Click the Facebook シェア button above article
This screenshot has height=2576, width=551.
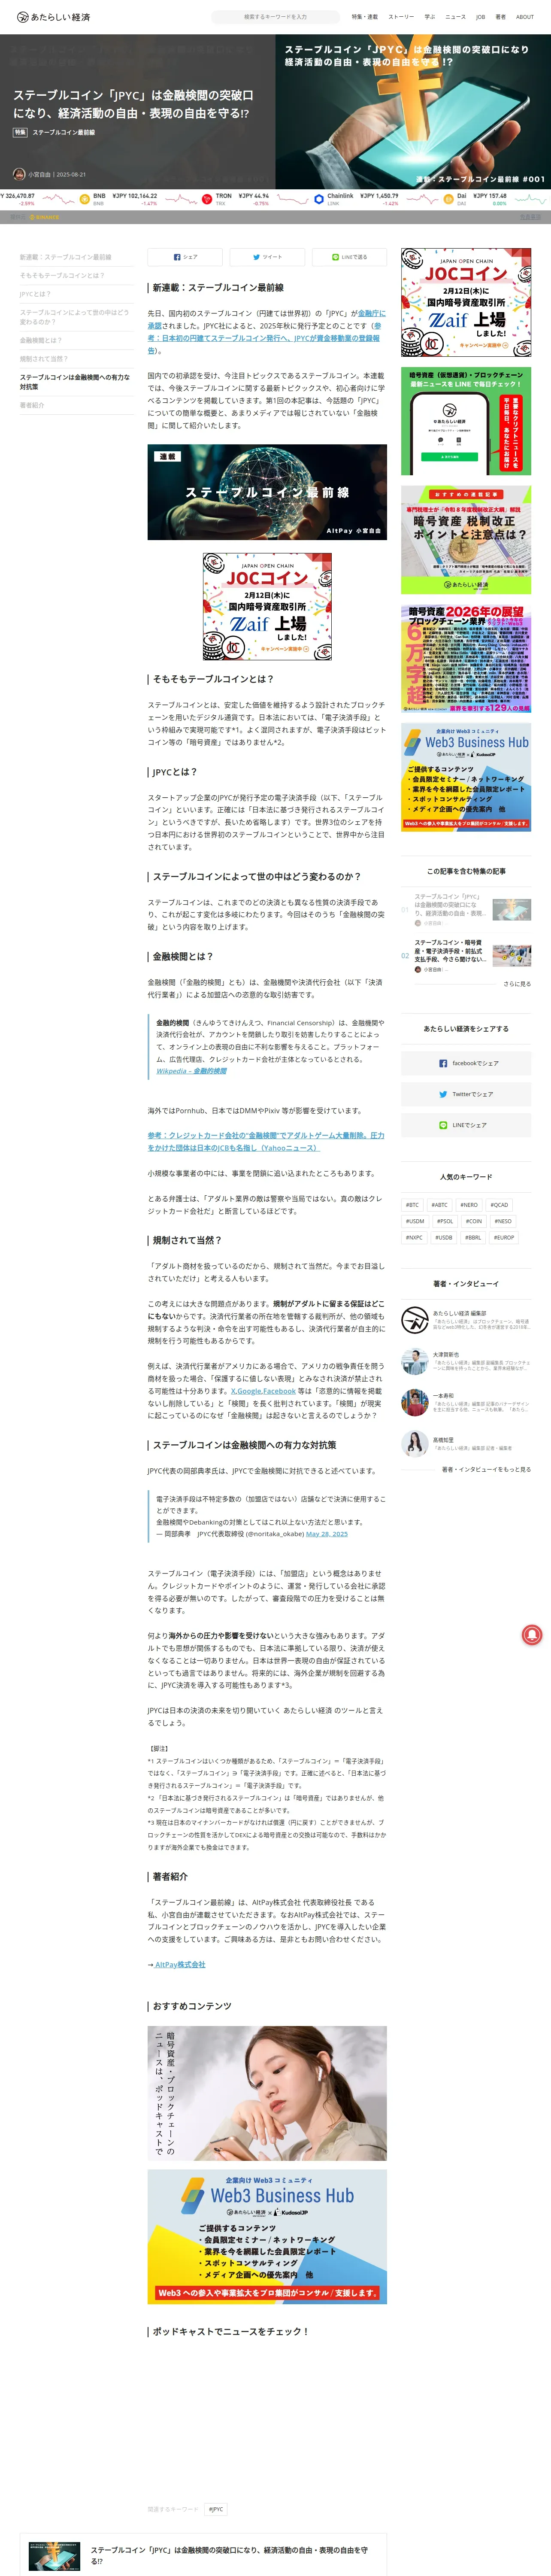[x=185, y=257]
